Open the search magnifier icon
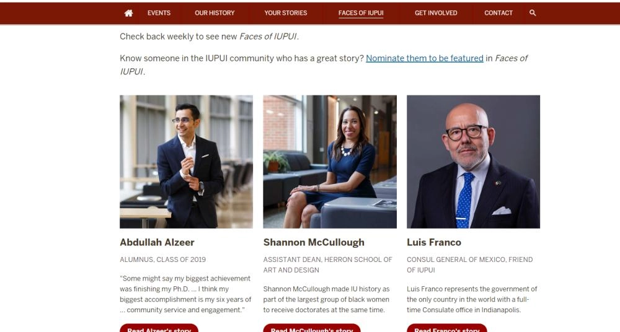Image resolution: width=620 pixels, height=332 pixels. click(533, 13)
